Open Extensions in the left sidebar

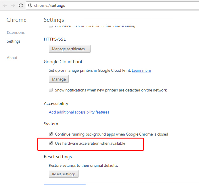pyautogui.click(x=16, y=32)
